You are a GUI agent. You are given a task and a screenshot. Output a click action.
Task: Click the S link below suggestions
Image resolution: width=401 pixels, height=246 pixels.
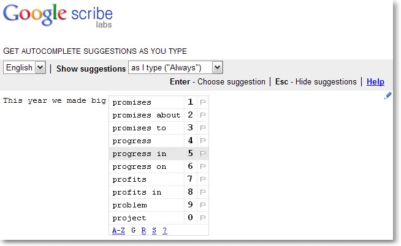point(154,230)
